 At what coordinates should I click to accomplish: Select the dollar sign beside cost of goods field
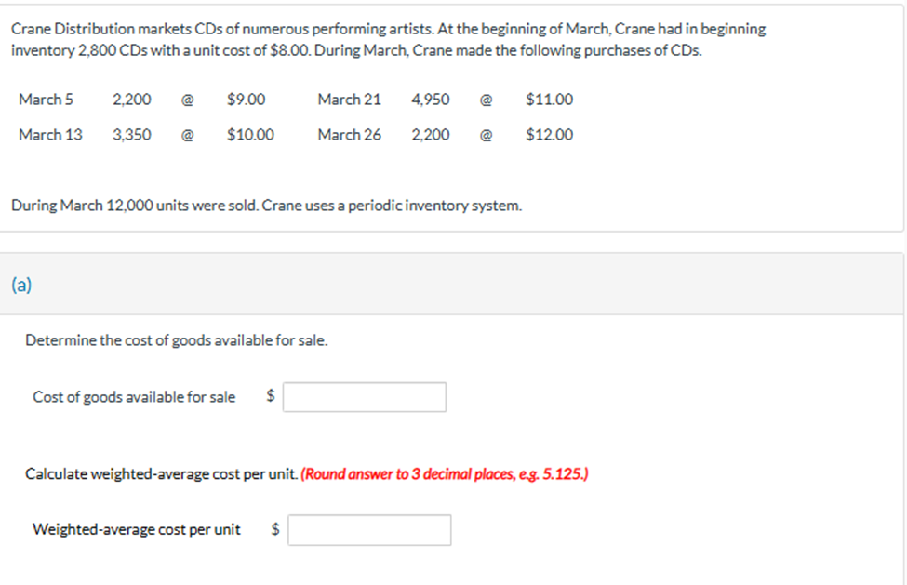(x=268, y=396)
